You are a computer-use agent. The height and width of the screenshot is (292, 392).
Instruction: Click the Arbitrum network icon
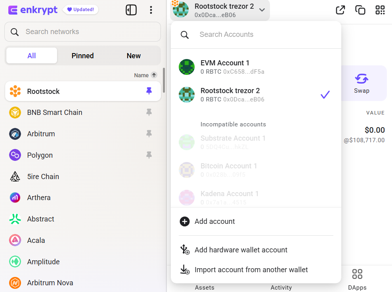tap(15, 134)
